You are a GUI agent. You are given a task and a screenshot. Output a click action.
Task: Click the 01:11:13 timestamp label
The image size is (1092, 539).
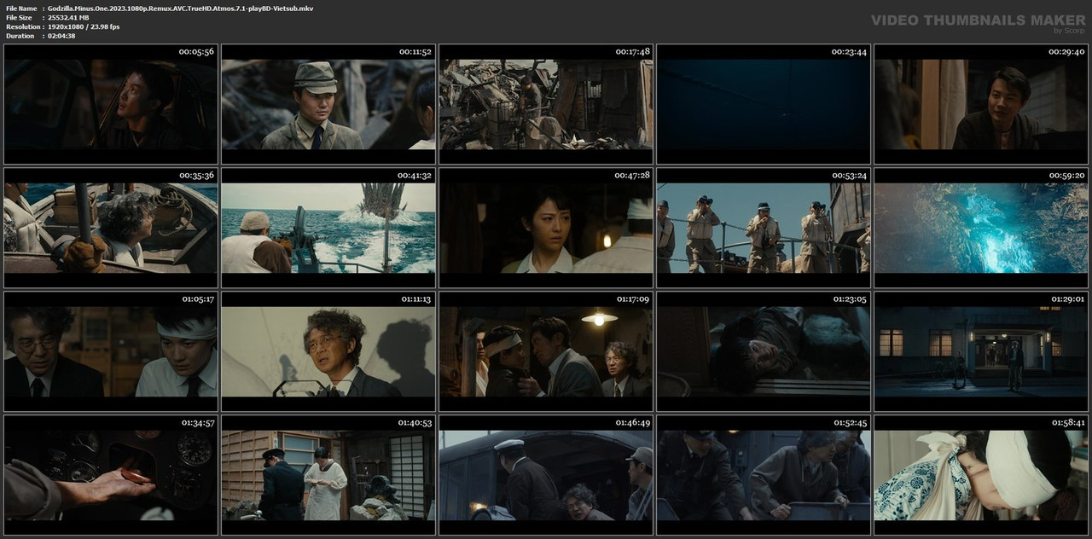(415, 299)
